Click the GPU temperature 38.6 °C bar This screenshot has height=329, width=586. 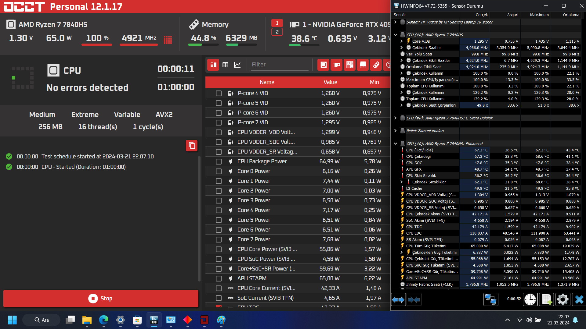tap(304, 45)
